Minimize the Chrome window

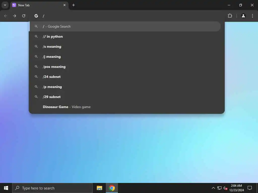point(229,5)
